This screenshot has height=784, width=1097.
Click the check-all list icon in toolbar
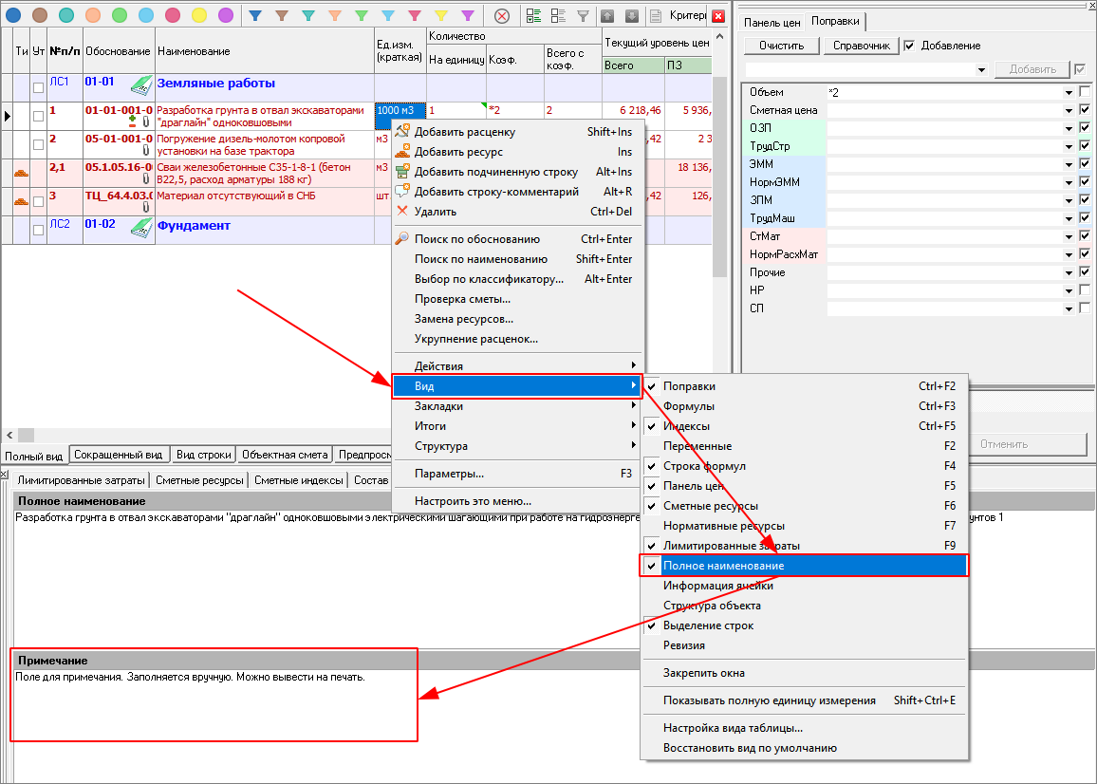[x=533, y=15]
